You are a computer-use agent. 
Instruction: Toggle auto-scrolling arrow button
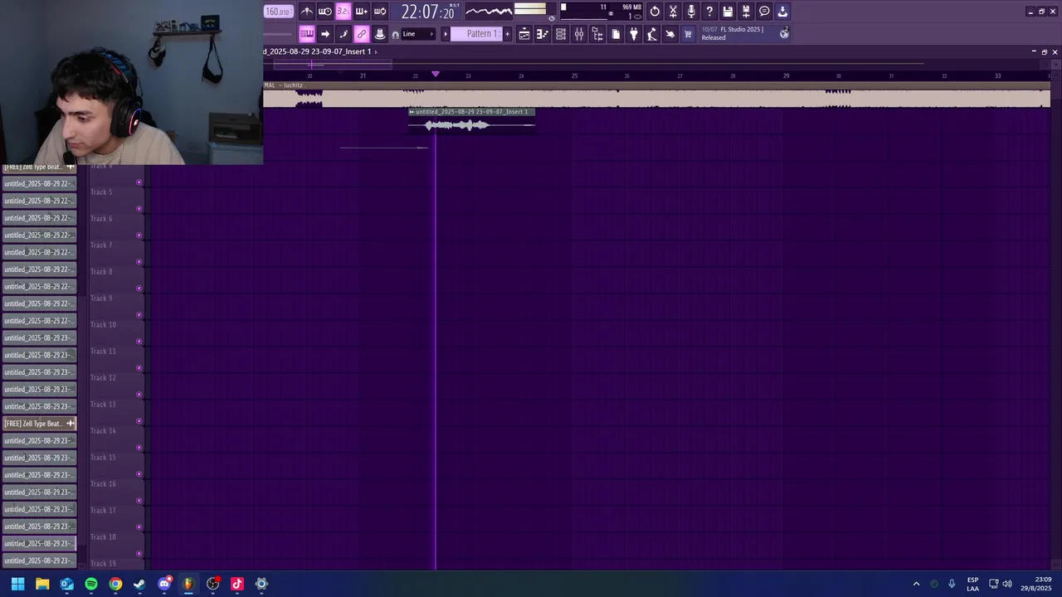tap(325, 34)
